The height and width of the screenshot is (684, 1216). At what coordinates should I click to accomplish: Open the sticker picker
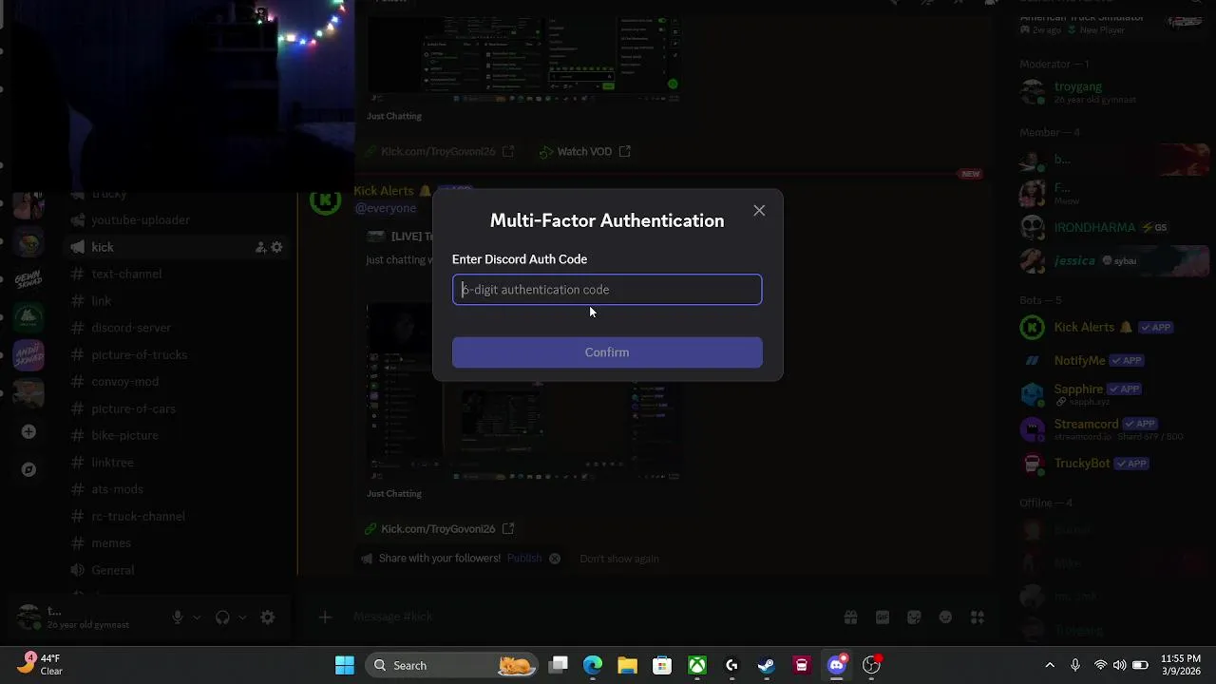click(x=914, y=617)
